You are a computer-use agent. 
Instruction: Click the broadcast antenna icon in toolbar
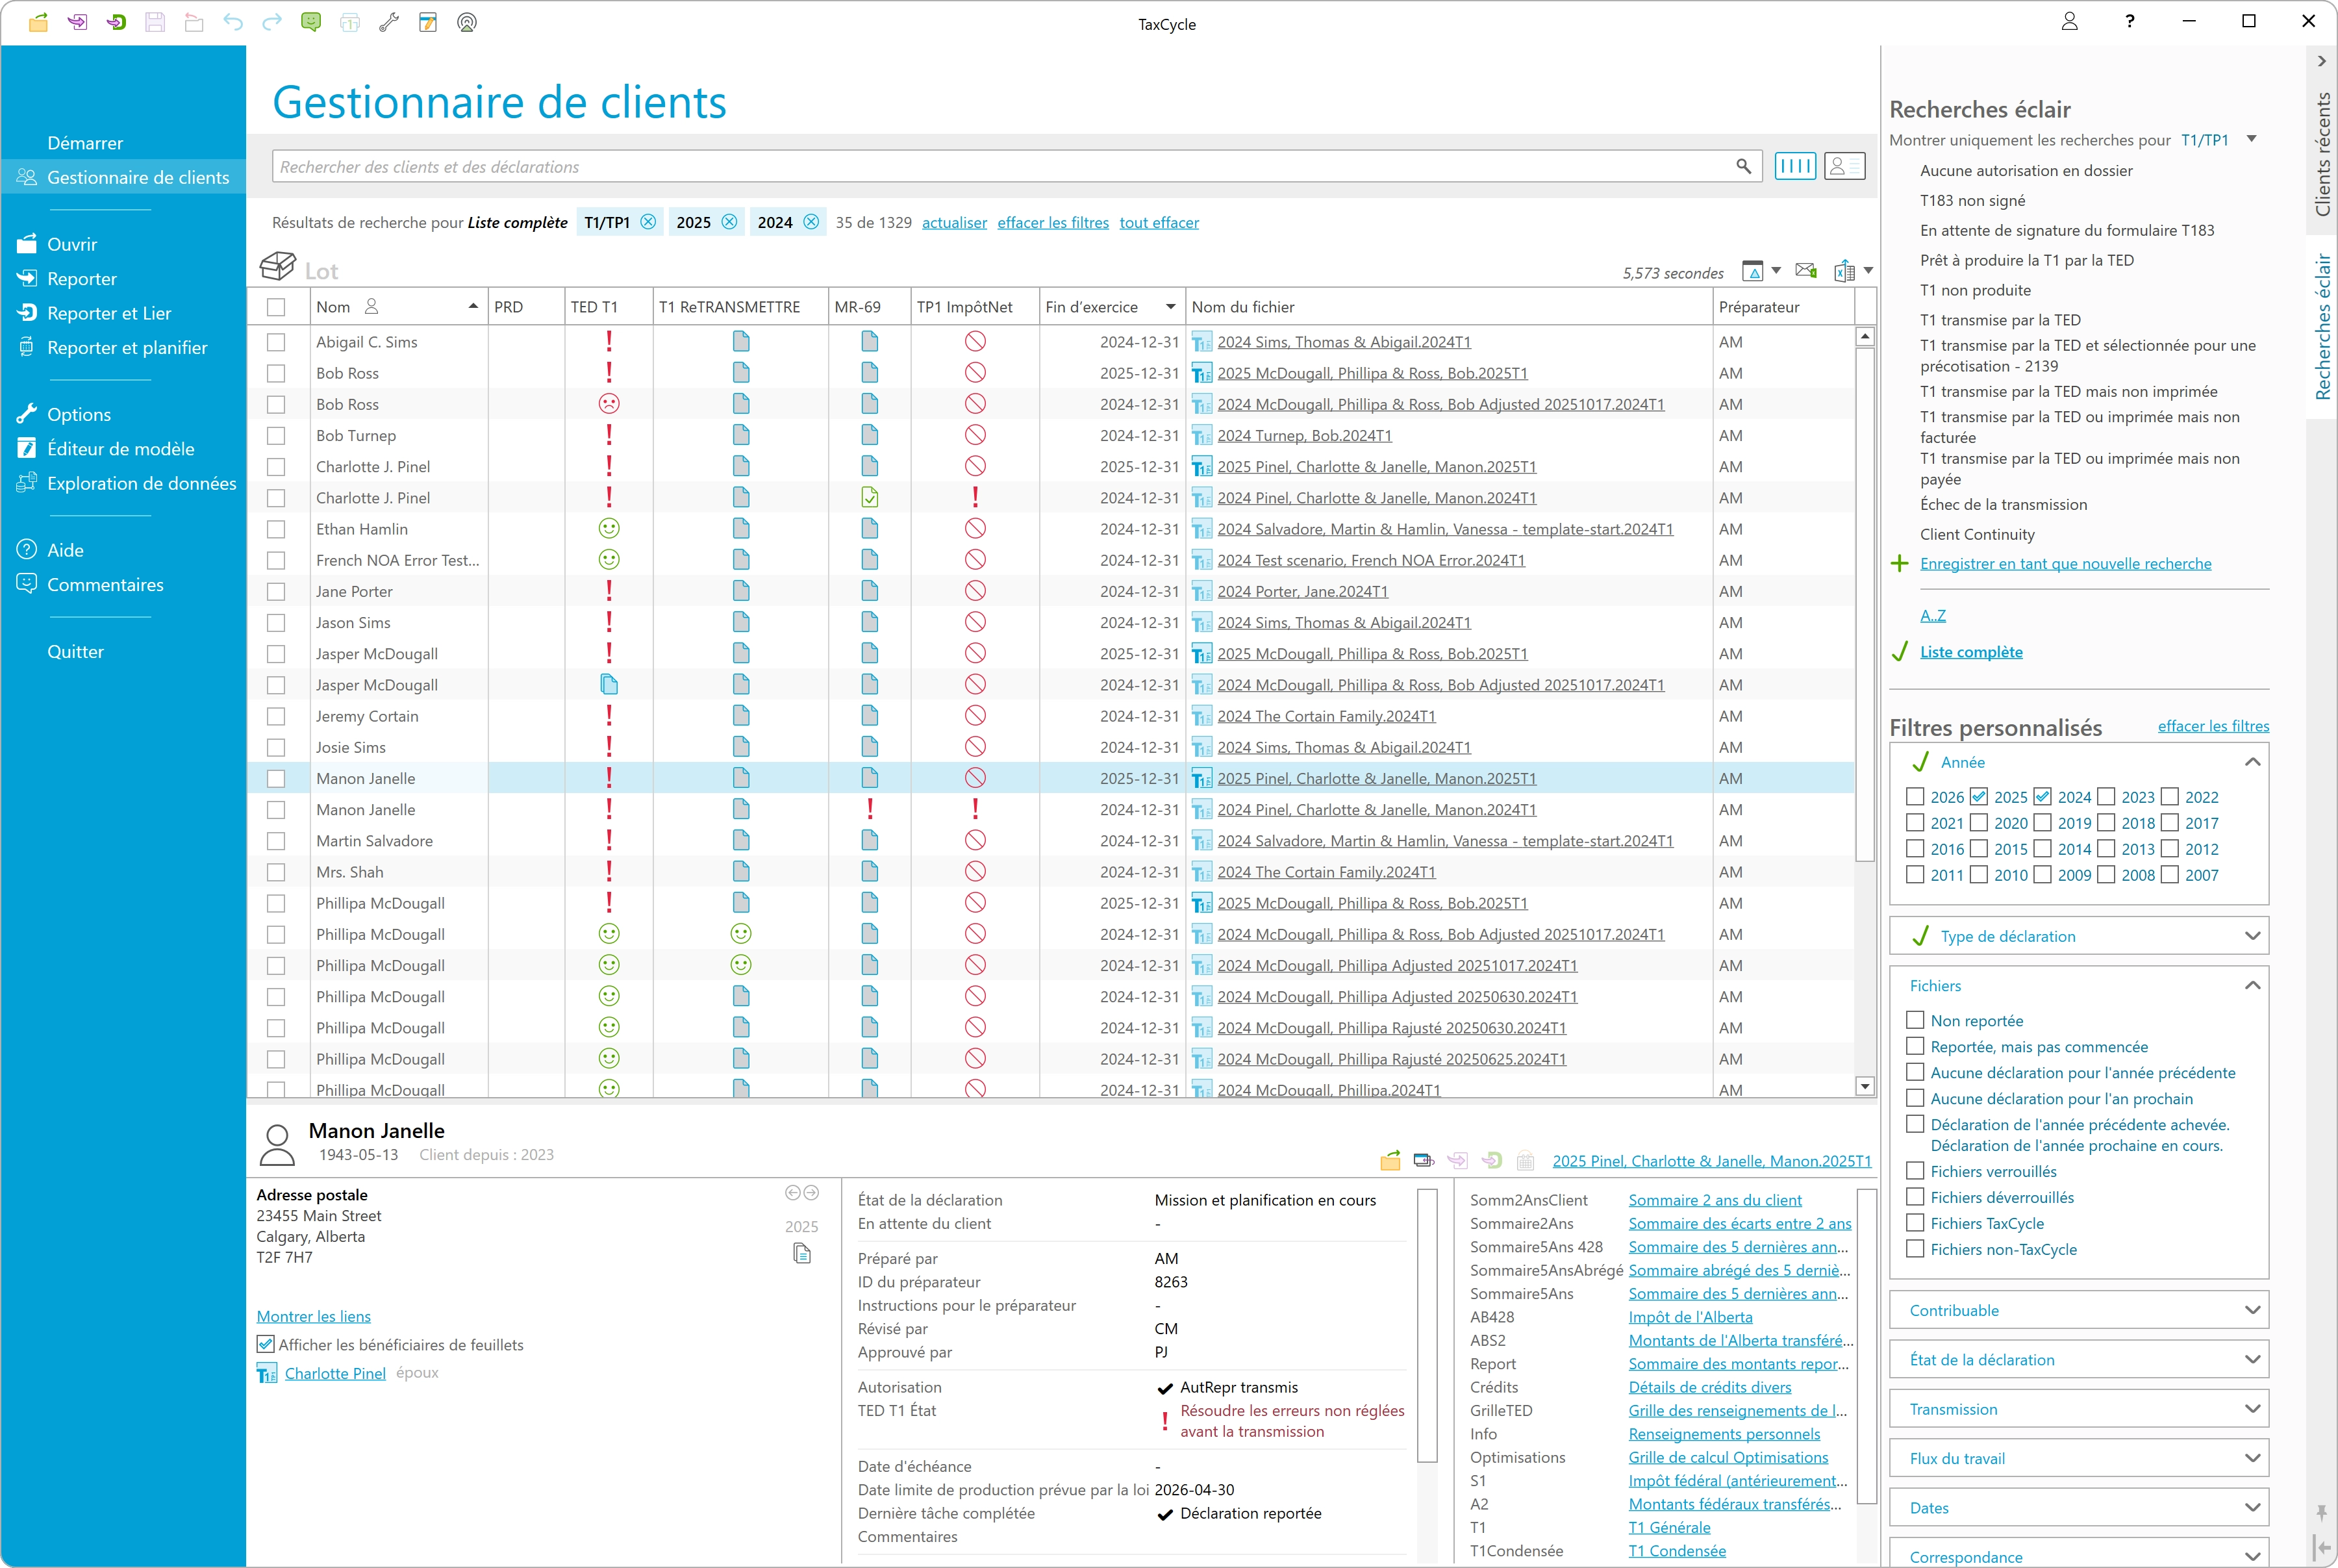point(467,22)
